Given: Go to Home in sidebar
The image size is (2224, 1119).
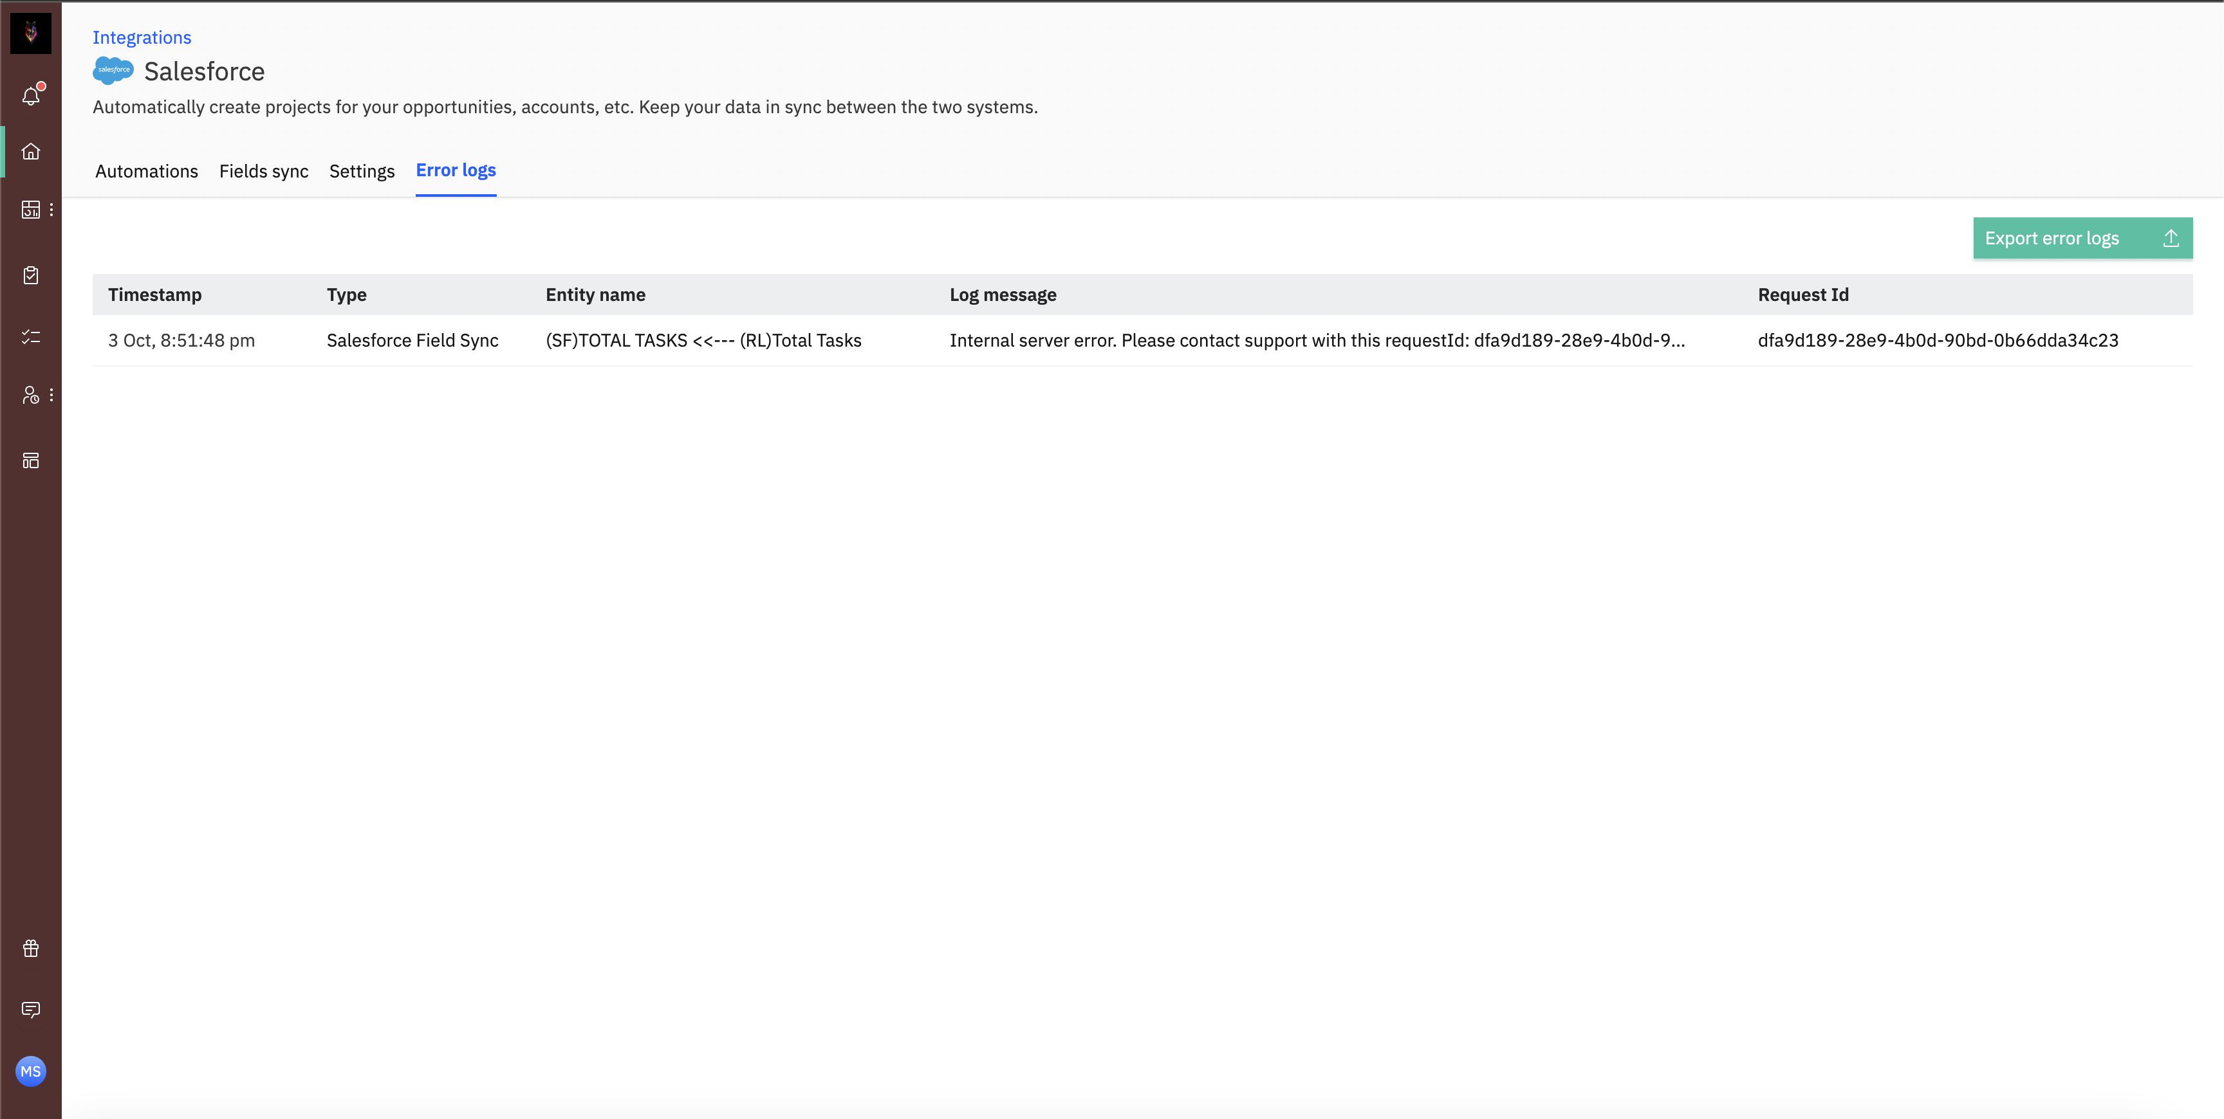Looking at the screenshot, I should 31,152.
